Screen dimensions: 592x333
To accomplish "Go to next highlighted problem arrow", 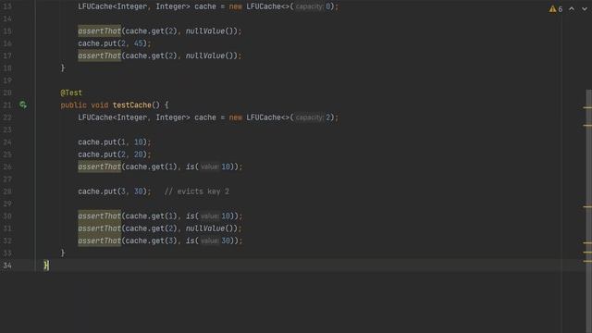I will (x=585, y=8).
